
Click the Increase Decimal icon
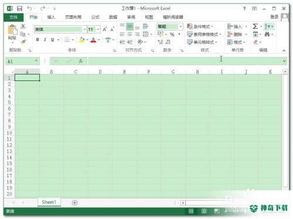[x=161, y=42]
